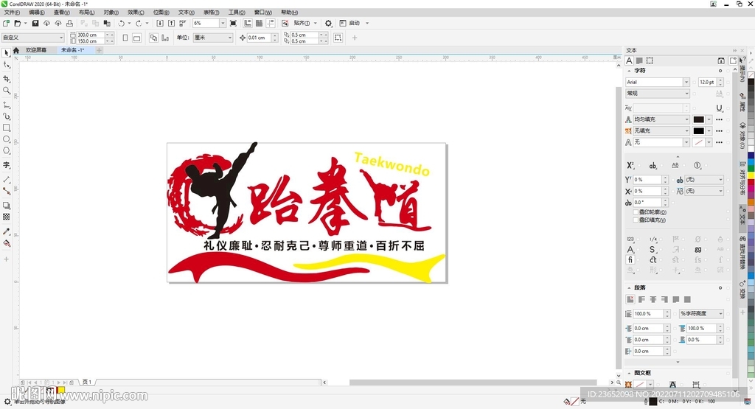Open the 效果 menu

point(136,13)
